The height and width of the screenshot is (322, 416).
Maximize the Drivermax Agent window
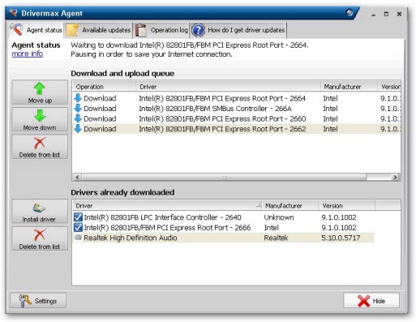tap(386, 14)
